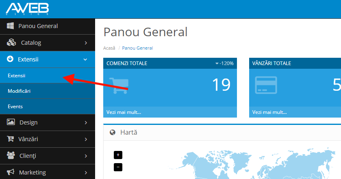341x179 pixels.
Task: Click the Marketing megaphone icon
Action: (x=11, y=172)
